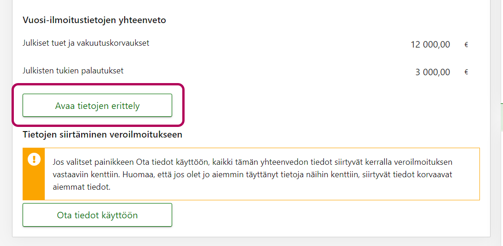Click the 12 000,00 amount value
Screen dimensions: 503x246
click(x=430, y=45)
